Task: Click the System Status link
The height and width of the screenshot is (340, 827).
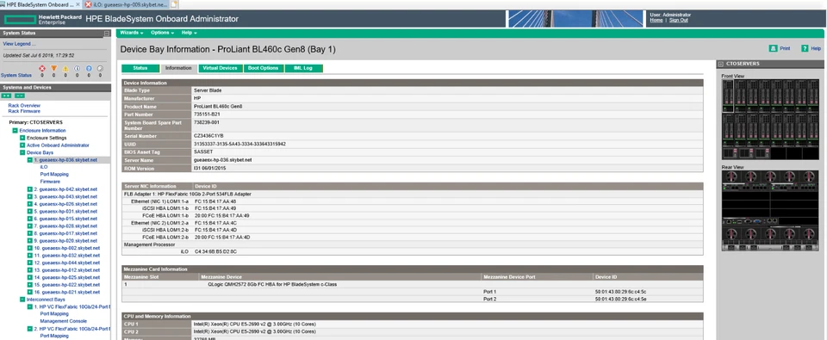Action: click(16, 76)
